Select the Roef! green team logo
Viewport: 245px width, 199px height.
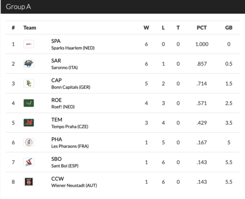click(28, 103)
